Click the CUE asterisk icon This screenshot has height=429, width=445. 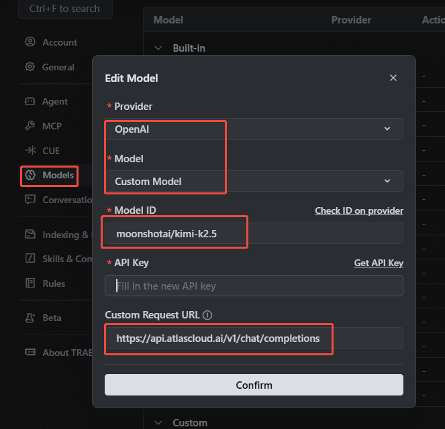pyautogui.click(x=30, y=150)
